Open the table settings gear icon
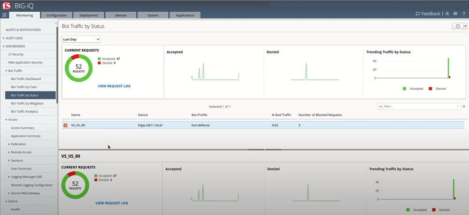 point(464,107)
